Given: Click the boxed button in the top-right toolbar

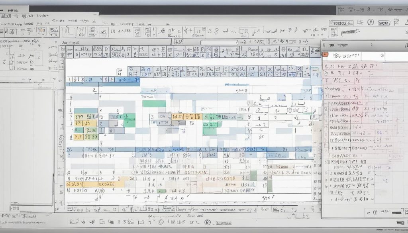Looking at the screenshot, I should 383,23.
